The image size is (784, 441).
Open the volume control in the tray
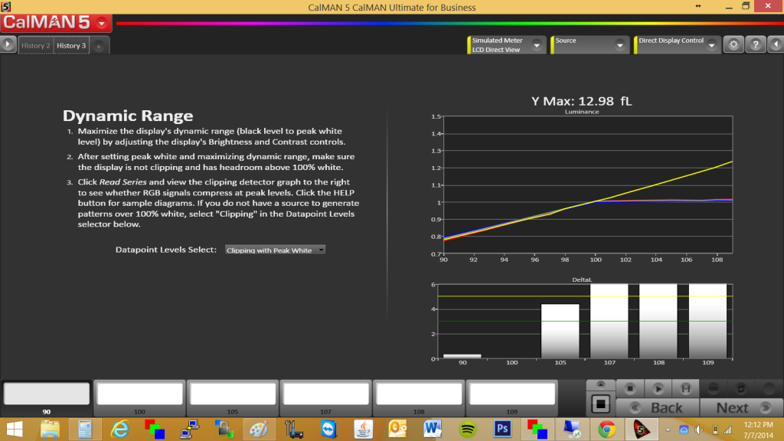point(699,430)
